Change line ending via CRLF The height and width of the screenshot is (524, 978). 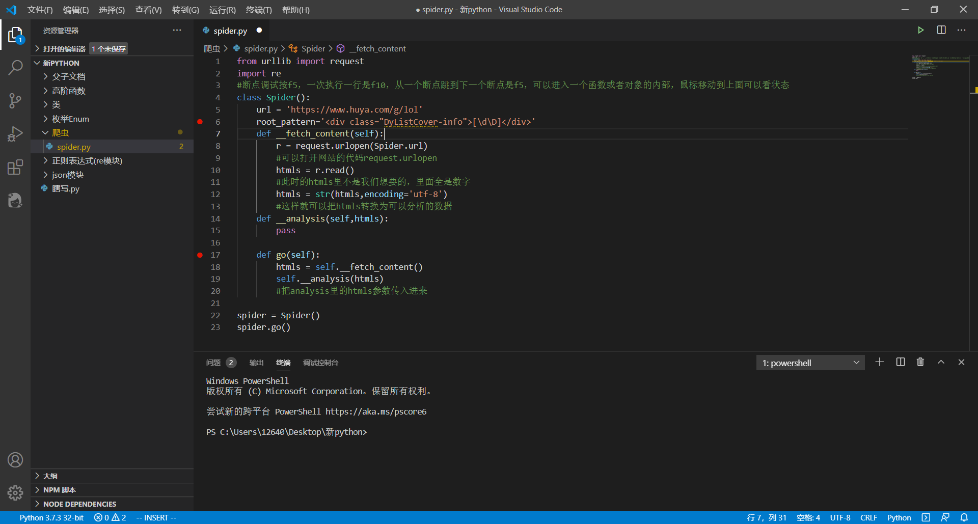(868, 517)
